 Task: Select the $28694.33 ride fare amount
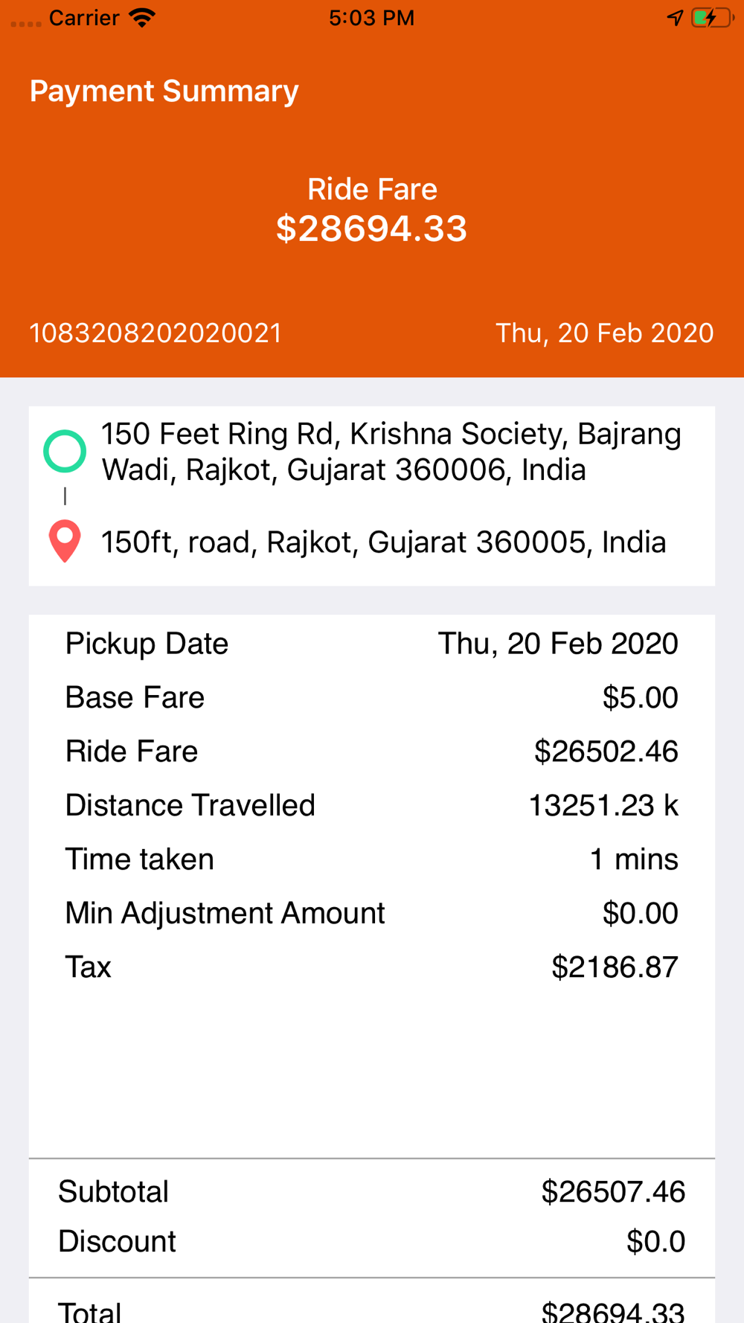coord(371,228)
